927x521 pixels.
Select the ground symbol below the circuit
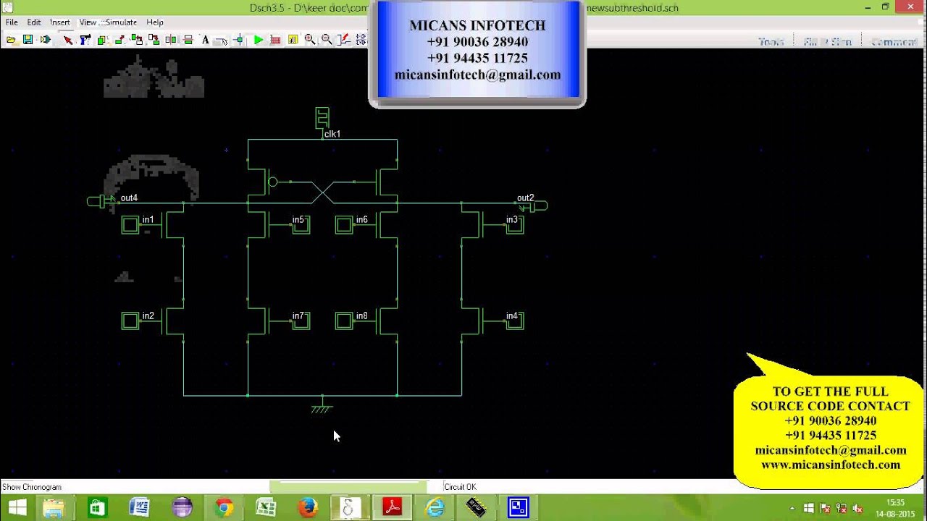[322, 407]
